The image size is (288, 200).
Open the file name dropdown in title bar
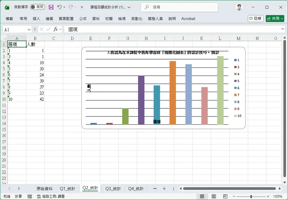click(x=129, y=7)
